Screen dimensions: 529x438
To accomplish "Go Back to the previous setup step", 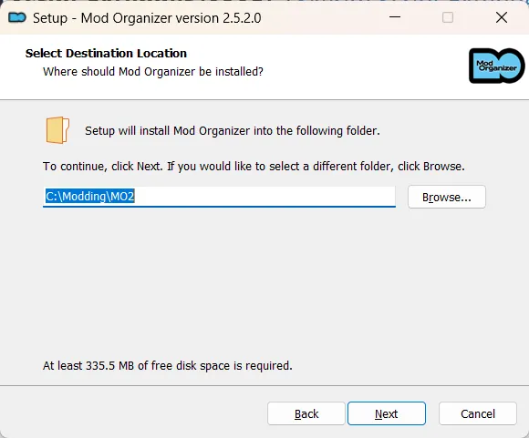I will tap(306, 413).
